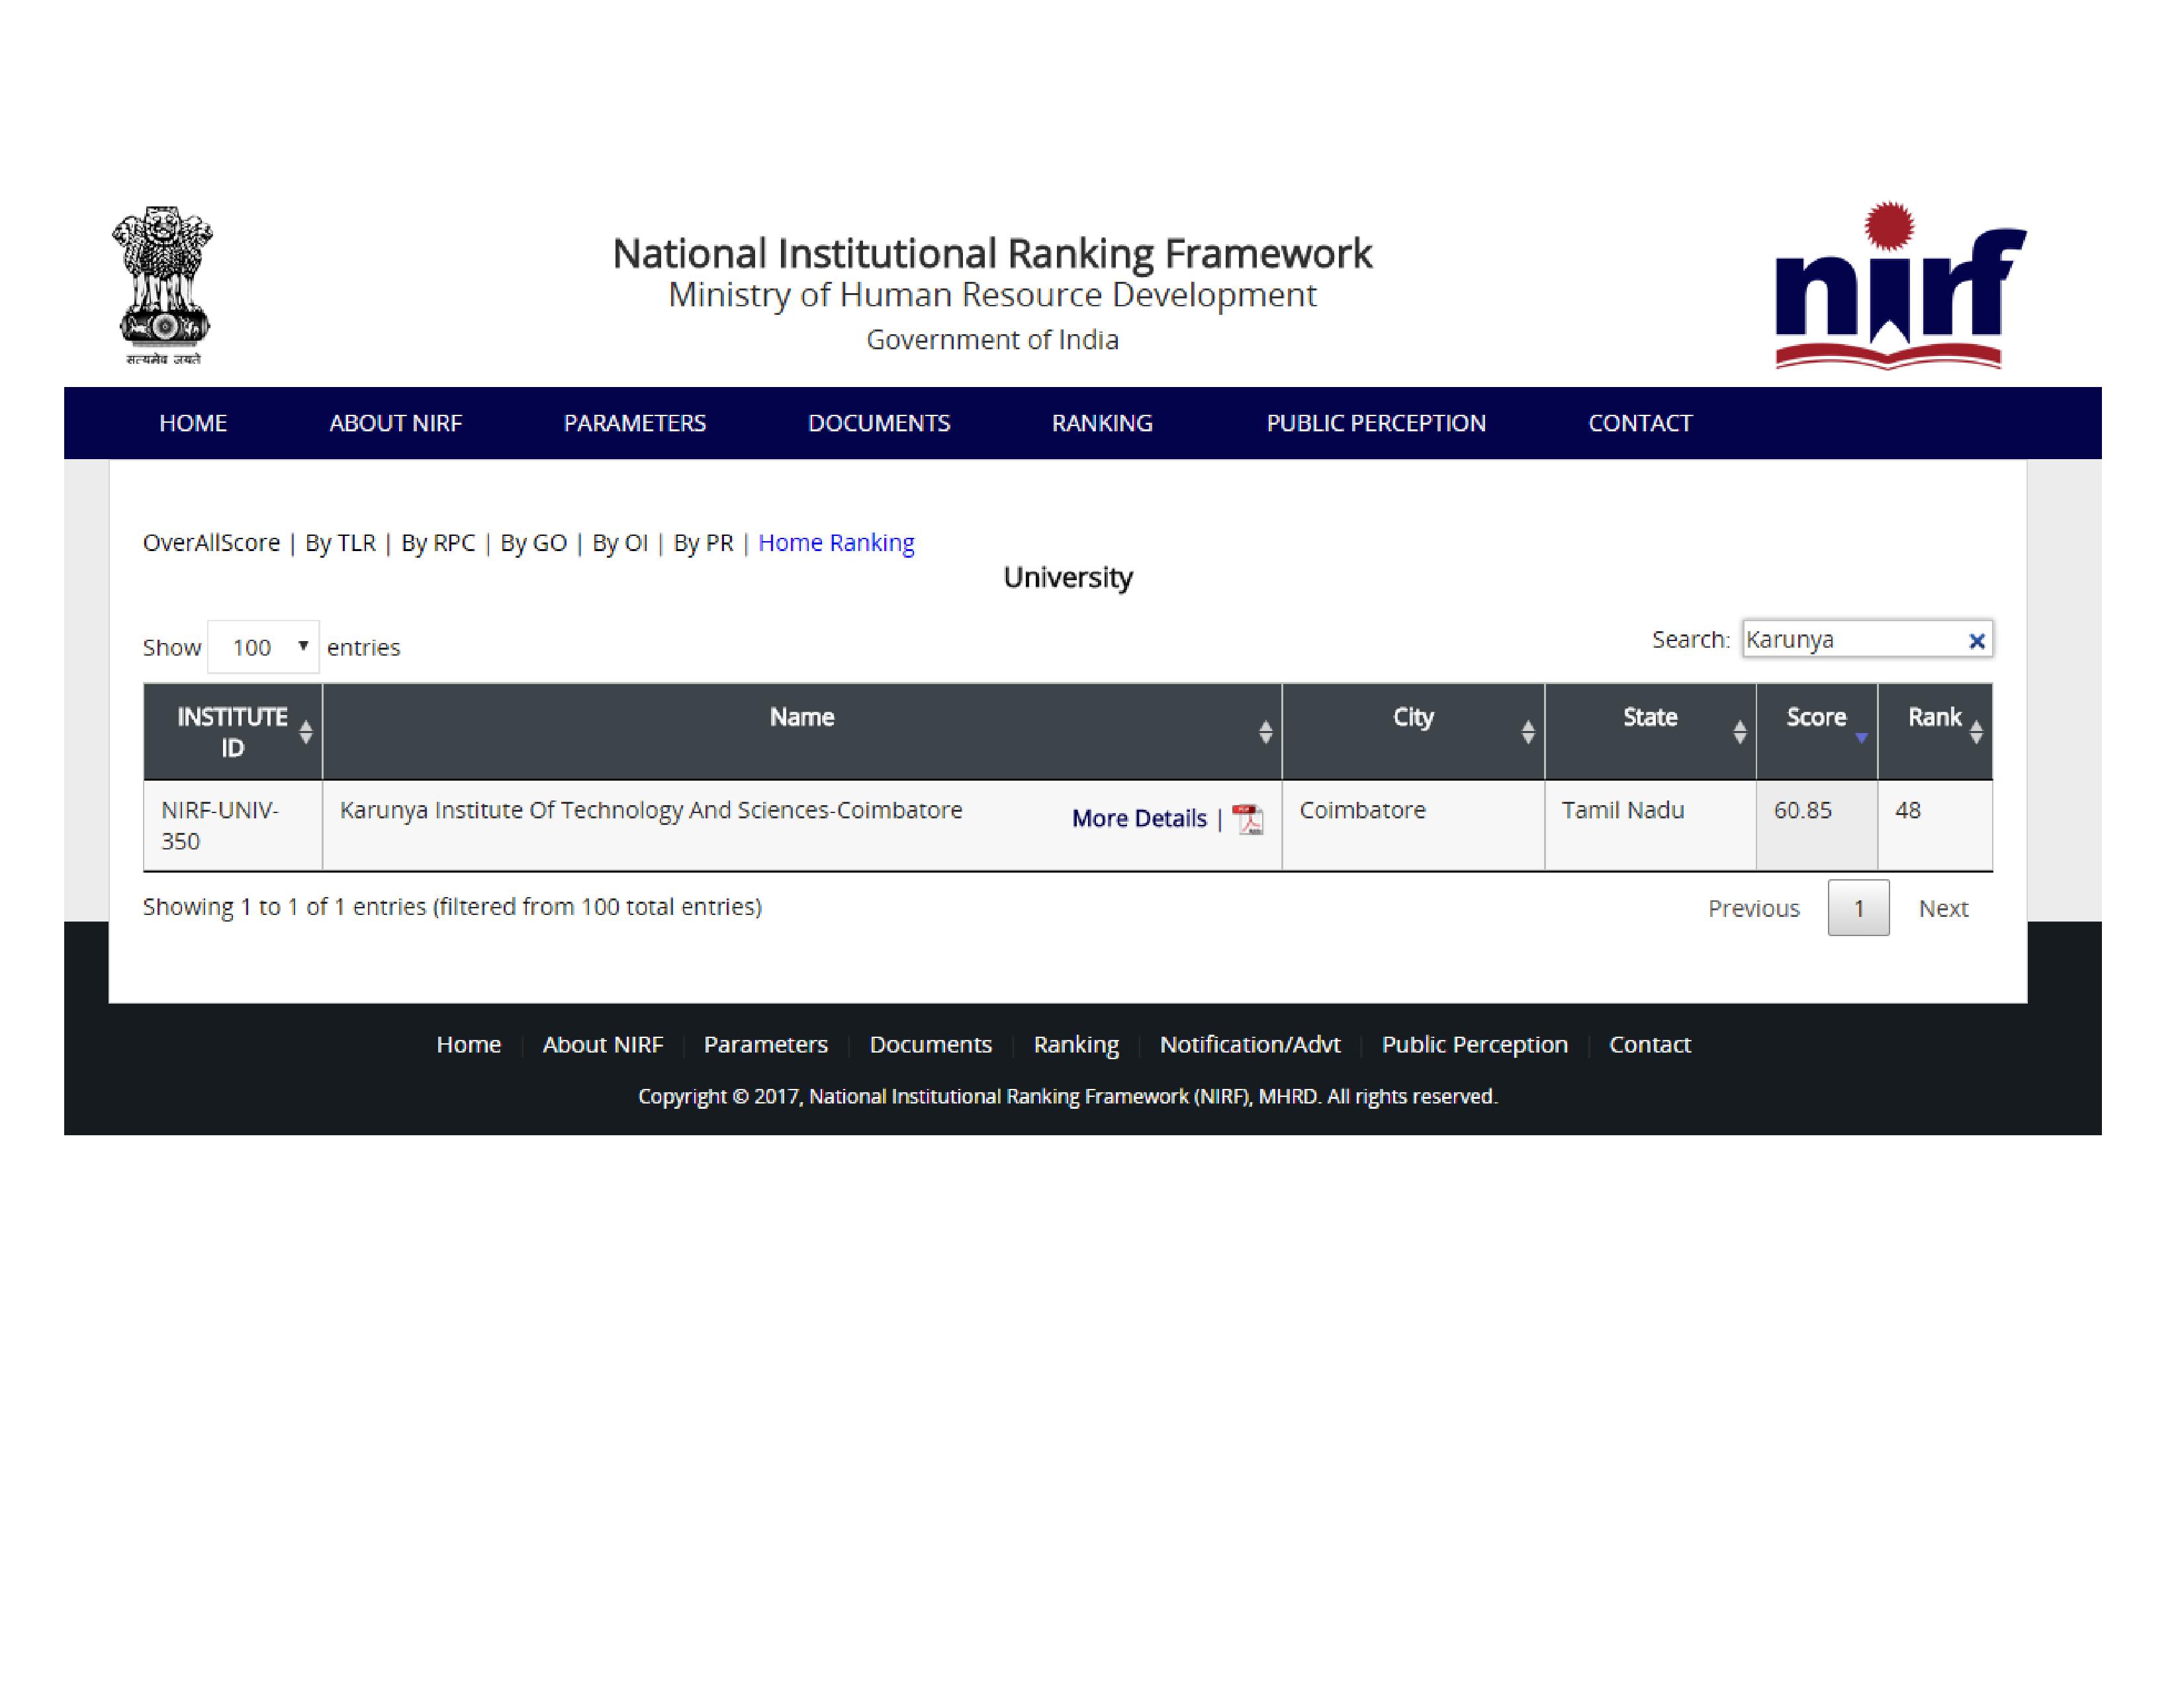Go to the Next page

pos(1943,908)
